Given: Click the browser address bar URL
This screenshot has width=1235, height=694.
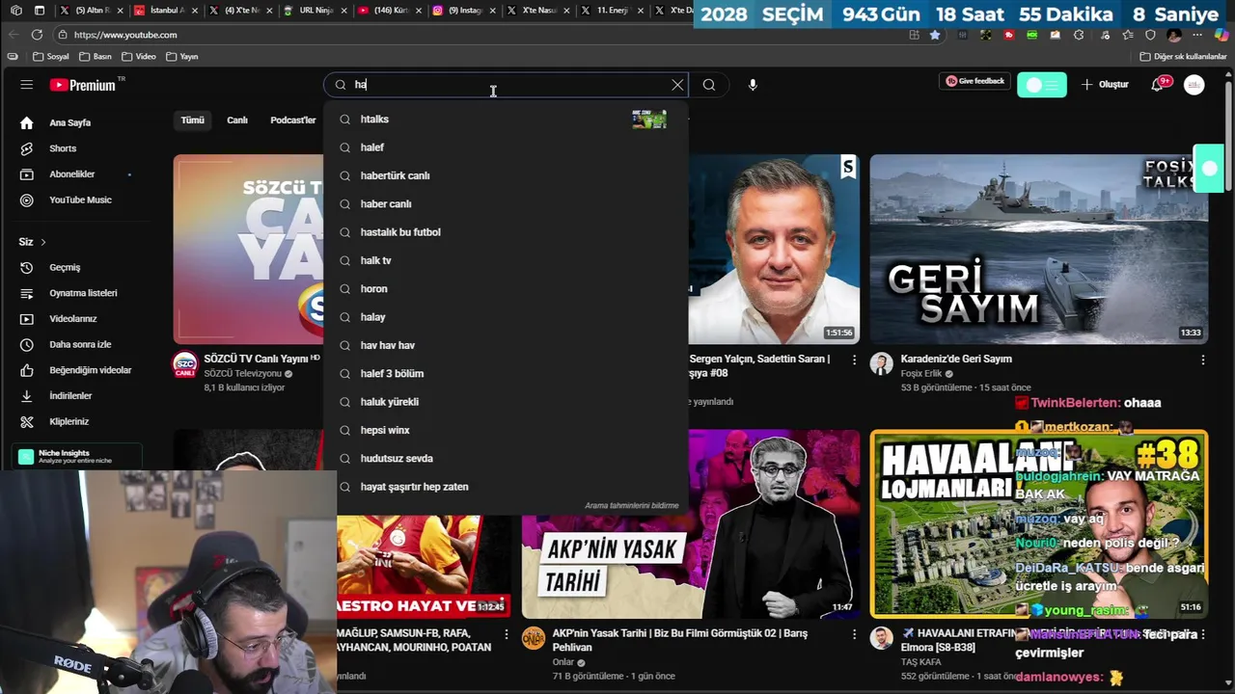Looking at the screenshot, I should (x=125, y=35).
